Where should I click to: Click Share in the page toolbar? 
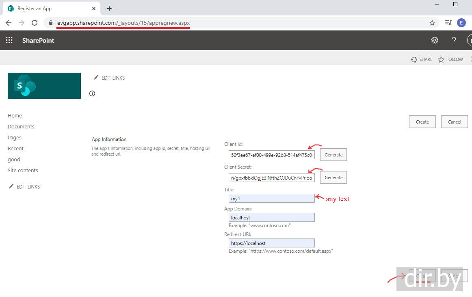(422, 59)
